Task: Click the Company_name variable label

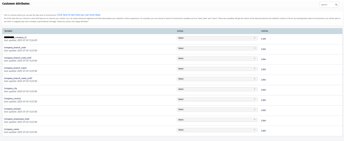Action: tap(11, 129)
